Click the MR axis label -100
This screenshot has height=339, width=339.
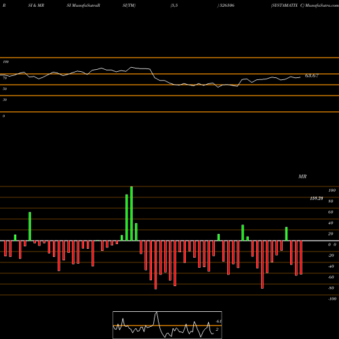[332, 299]
